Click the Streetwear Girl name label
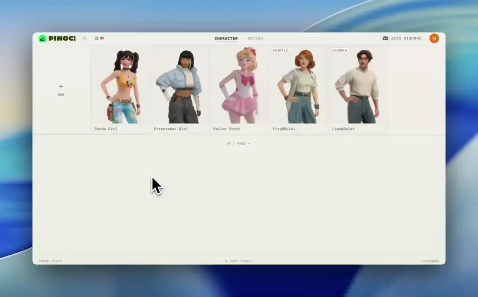Viewport: 478px width, 297px height. (x=171, y=129)
